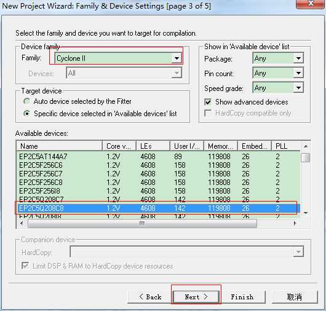Image resolution: width=326 pixels, height=311 pixels.
Task: Proceed with the Next button
Action: tap(196, 297)
